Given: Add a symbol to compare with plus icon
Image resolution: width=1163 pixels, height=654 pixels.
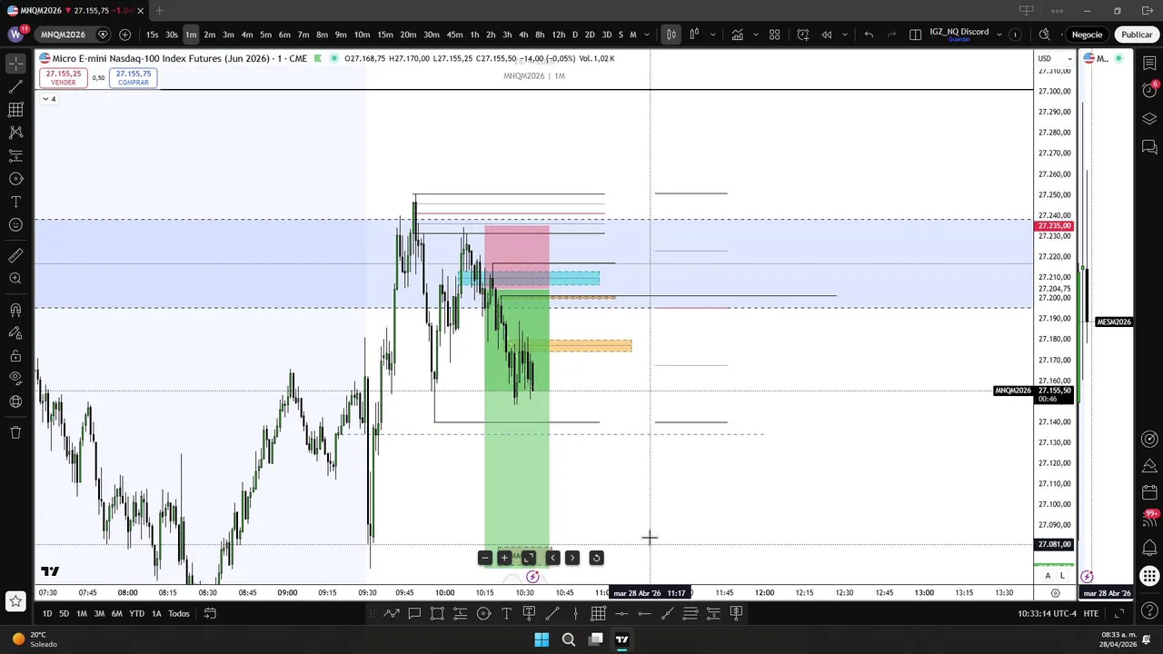Looking at the screenshot, I should point(124,35).
